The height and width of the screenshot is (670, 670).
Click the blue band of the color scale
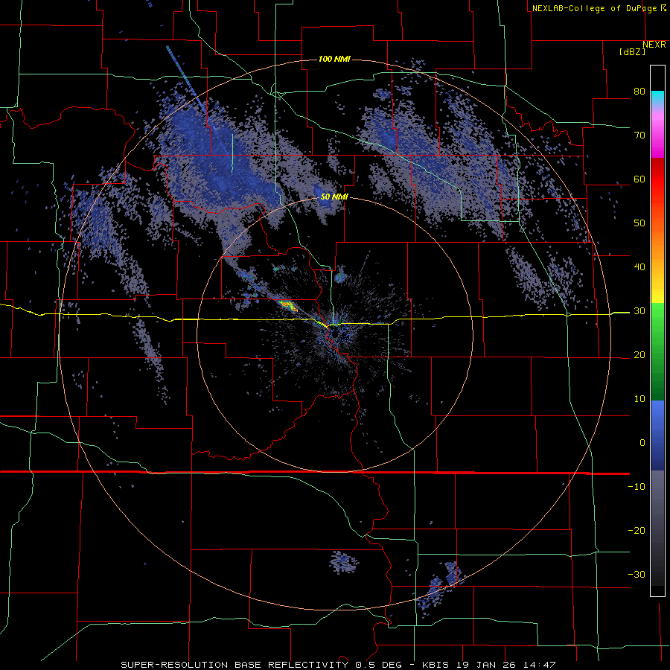click(657, 435)
